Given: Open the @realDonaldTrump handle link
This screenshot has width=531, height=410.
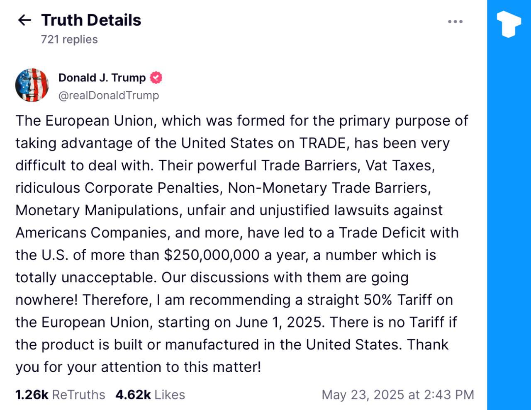Looking at the screenshot, I should [x=109, y=95].
